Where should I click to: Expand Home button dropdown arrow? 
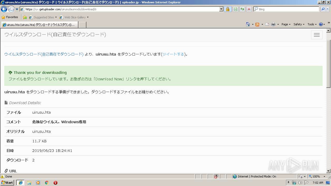253,24
